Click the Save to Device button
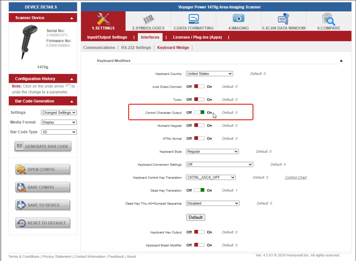The image size is (356, 261). pyautogui.click(x=43, y=205)
